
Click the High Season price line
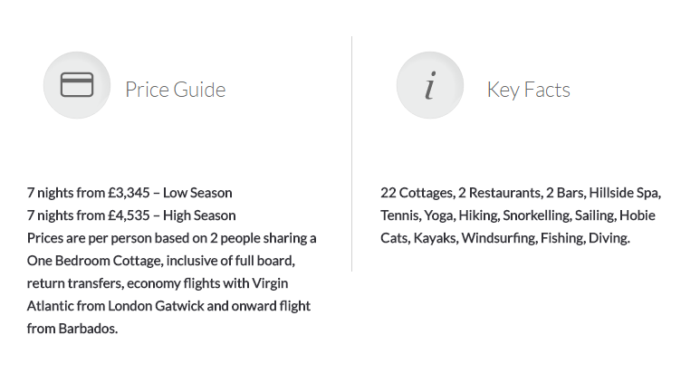(131, 215)
